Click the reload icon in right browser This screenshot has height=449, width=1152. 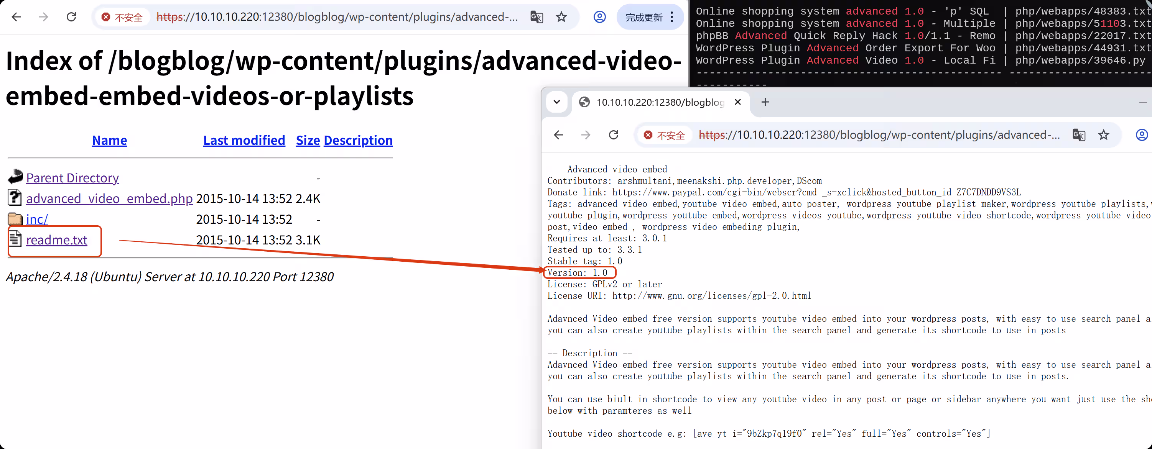pyautogui.click(x=614, y=135)
